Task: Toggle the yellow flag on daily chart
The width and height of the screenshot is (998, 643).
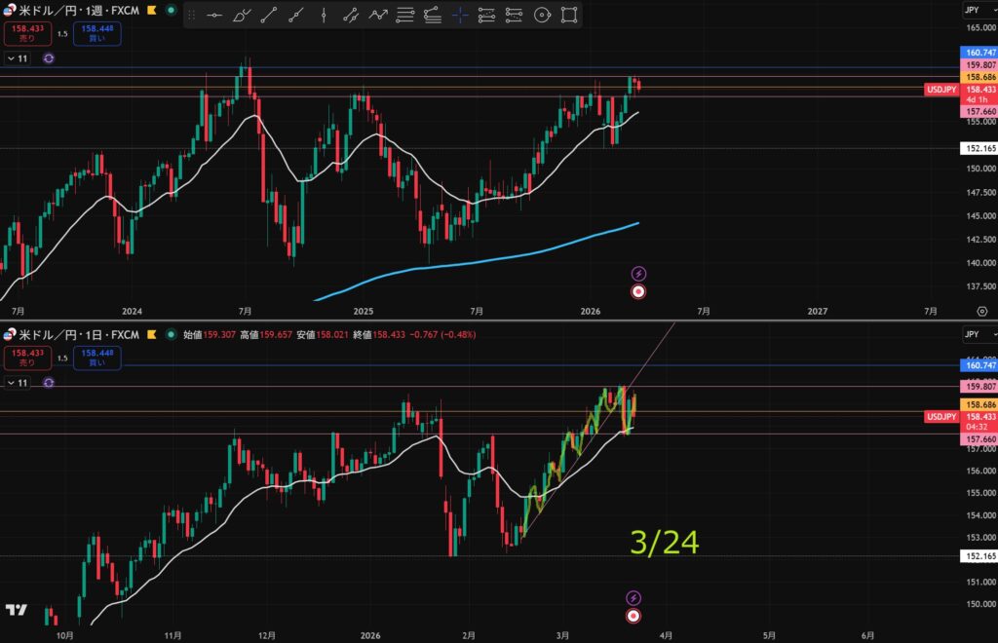Action: pos(152,334)
